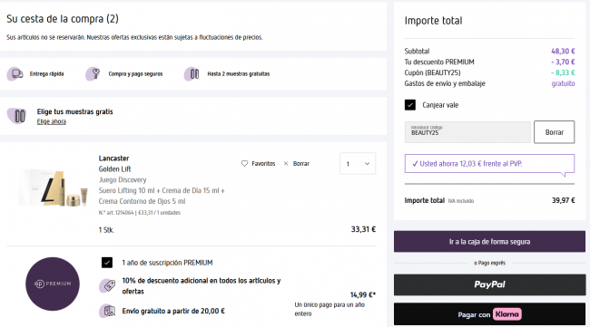
Task: Click the checkmark icon in savings message
Action: coord(415,164)
